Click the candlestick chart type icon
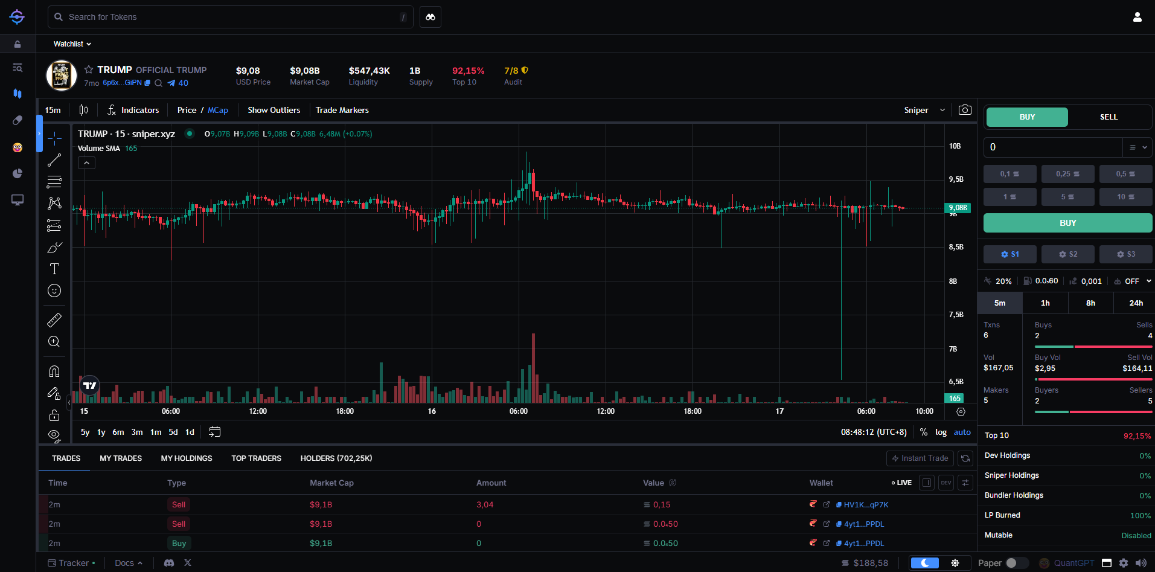This screenshot has width=1155, height=572. (x=83, y=110)
